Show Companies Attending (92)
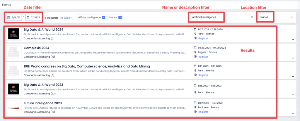Image resolution: width=300 pixels, height=121 pixels. (40, 94)
